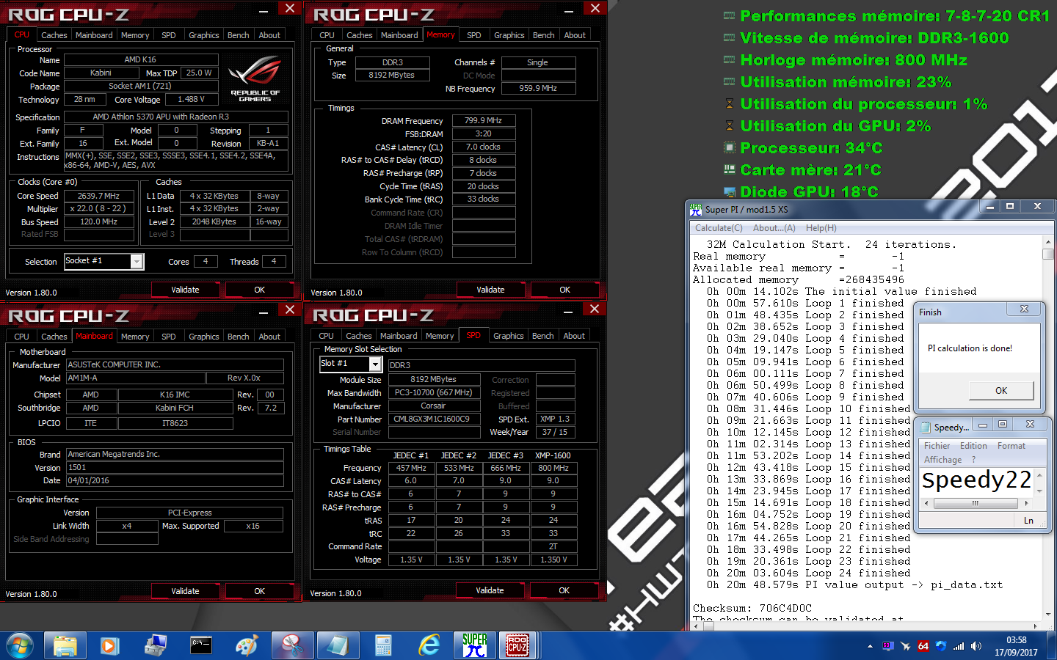Open About...(A) menu in Super PI
The height and width of the screenshot is (660, 1057).
tap(774, 228)
